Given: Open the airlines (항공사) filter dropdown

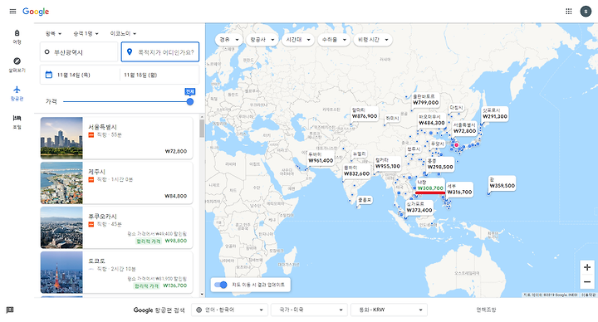Looking at the screenshot, I should coord(262,40).
